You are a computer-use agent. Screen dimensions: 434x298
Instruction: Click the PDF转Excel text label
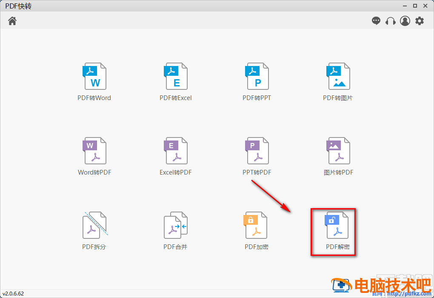click(x=175, y=98)
